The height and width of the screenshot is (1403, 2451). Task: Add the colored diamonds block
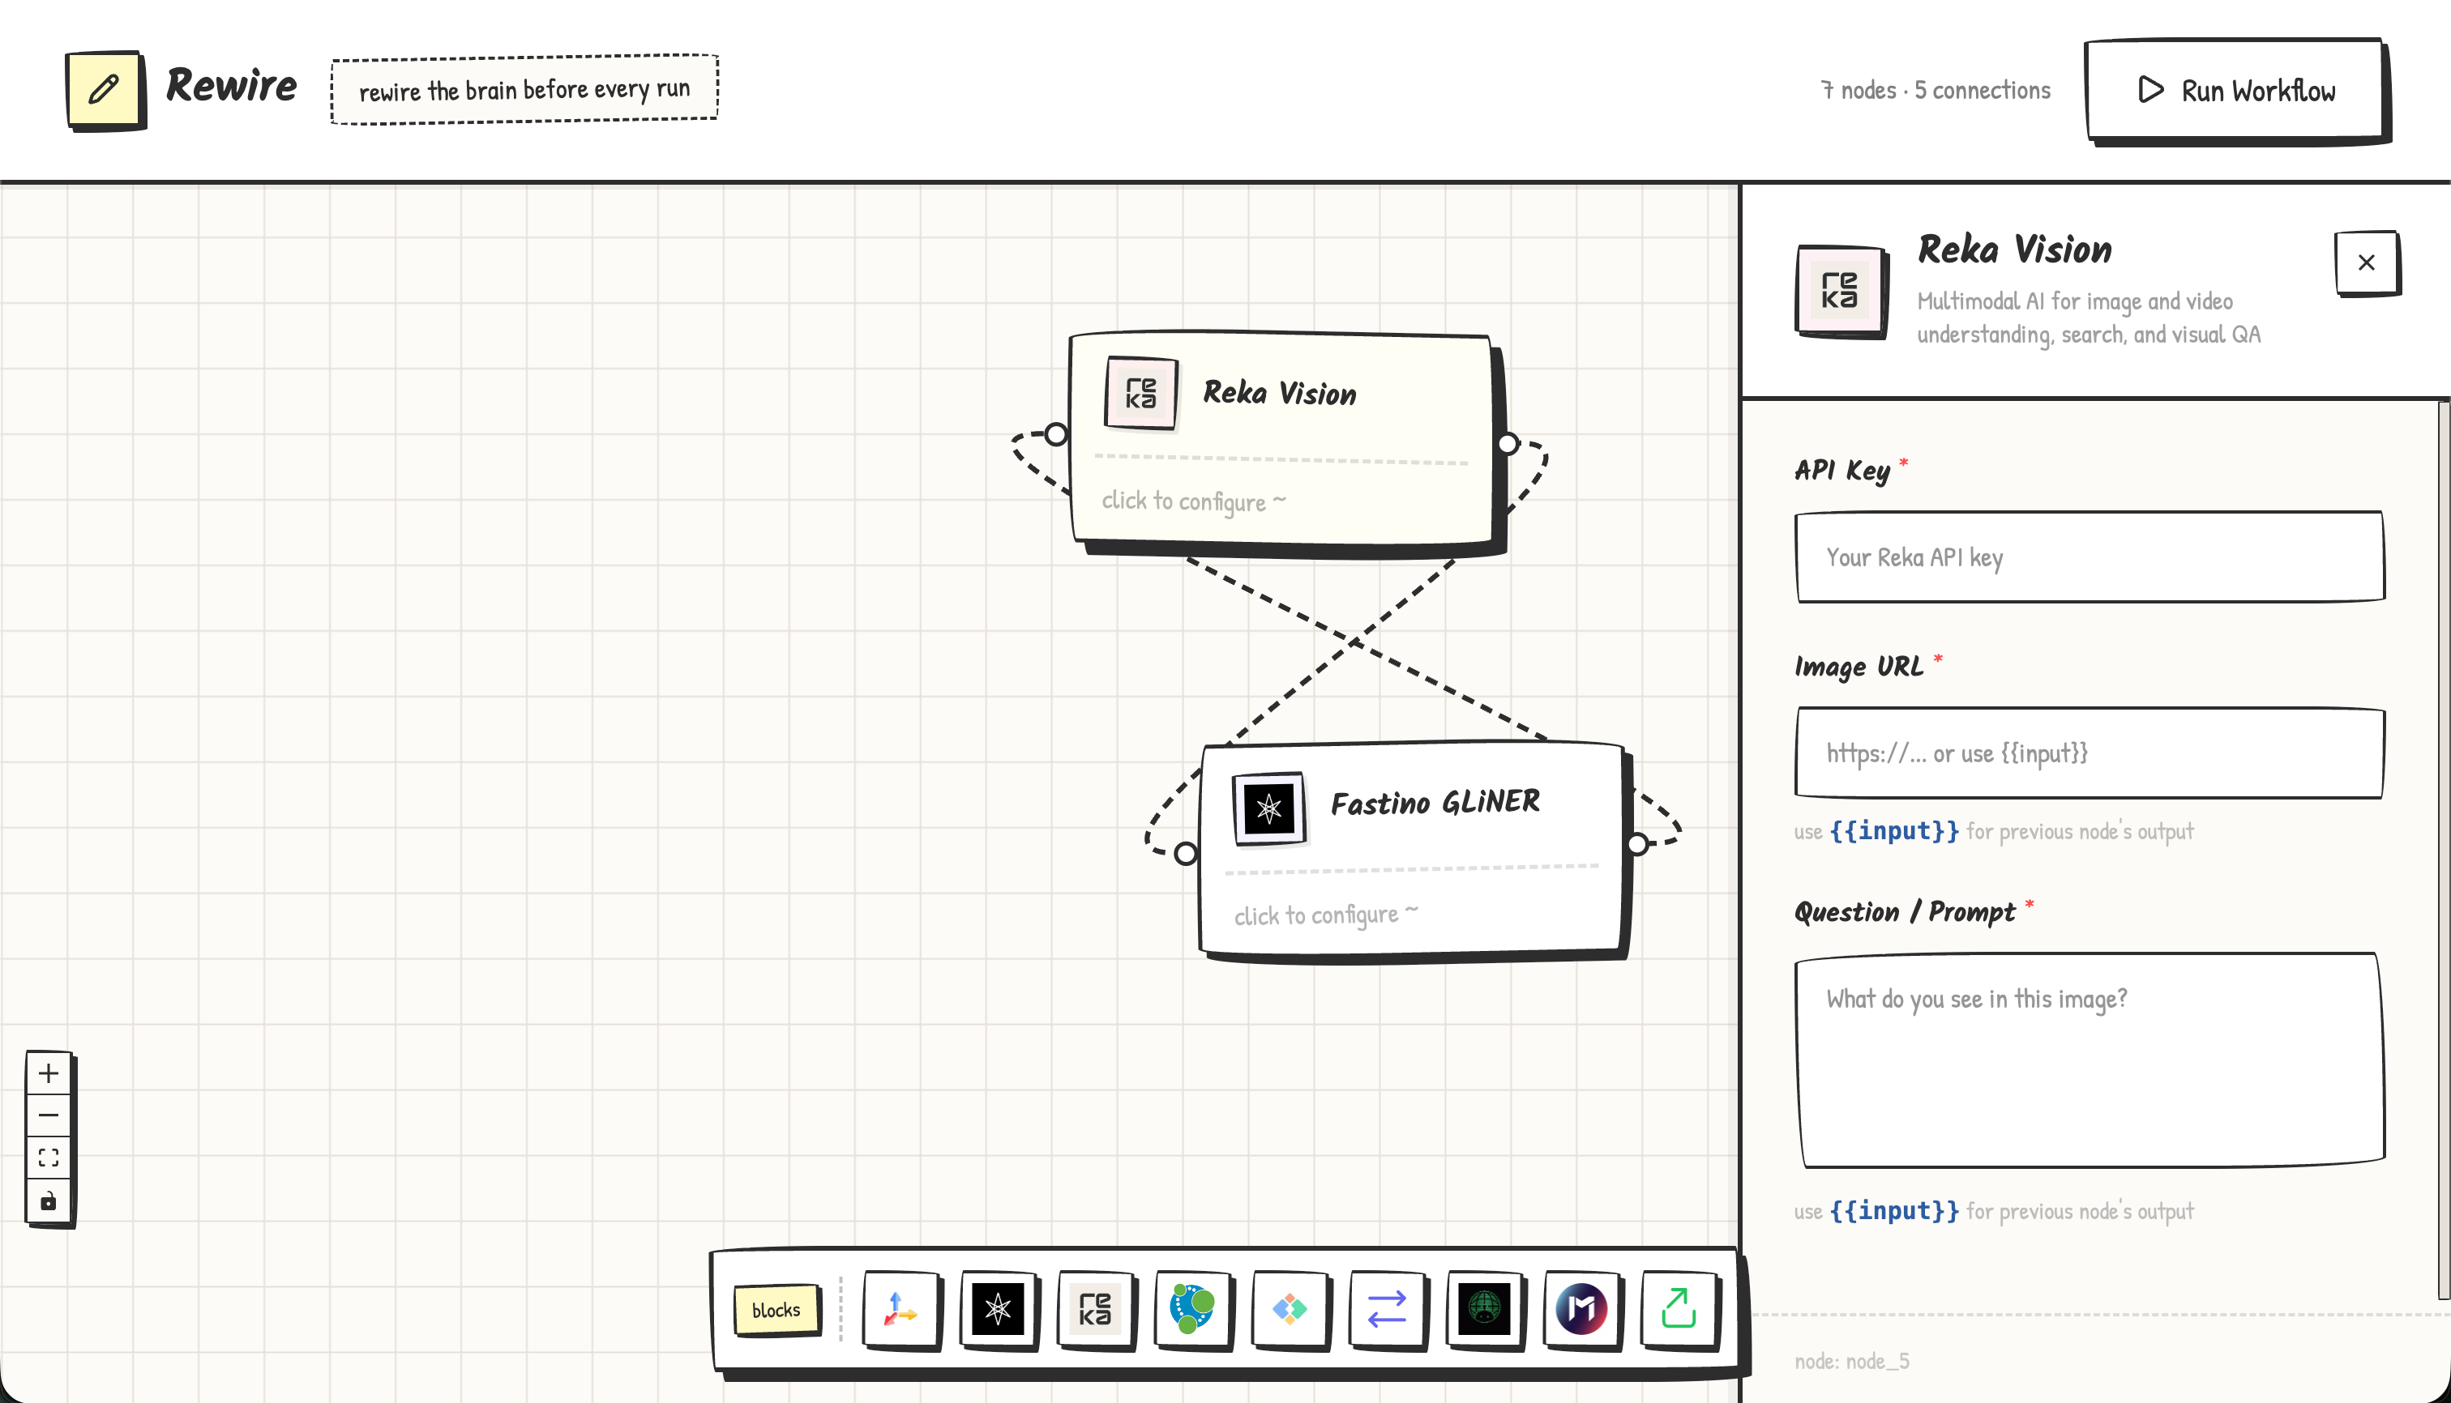(1290, 1308)
